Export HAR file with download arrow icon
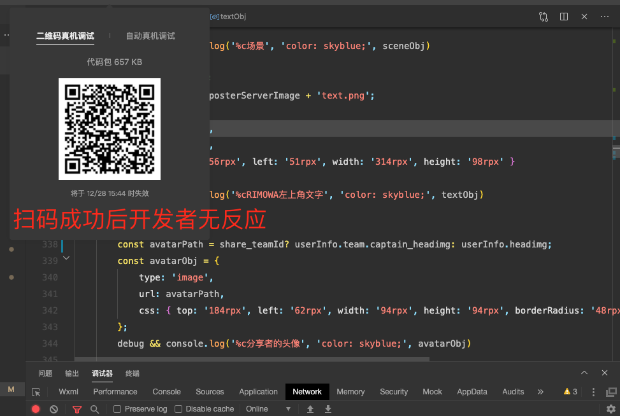Screen dimensions: 620x416 click(x=328, y=409)
